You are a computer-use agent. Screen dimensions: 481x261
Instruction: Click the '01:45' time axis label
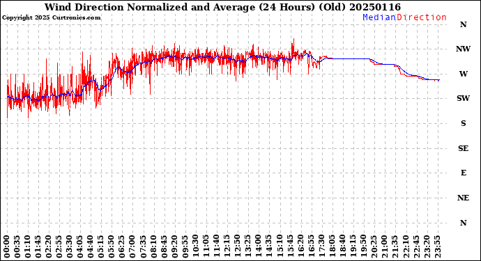click(x=38, y=246)
